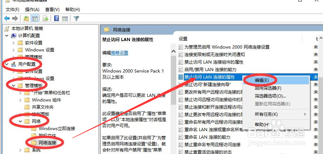The image size is (323, 154).
Task: Choose 帮助(H) in the context menu
Action: [276, 124]
